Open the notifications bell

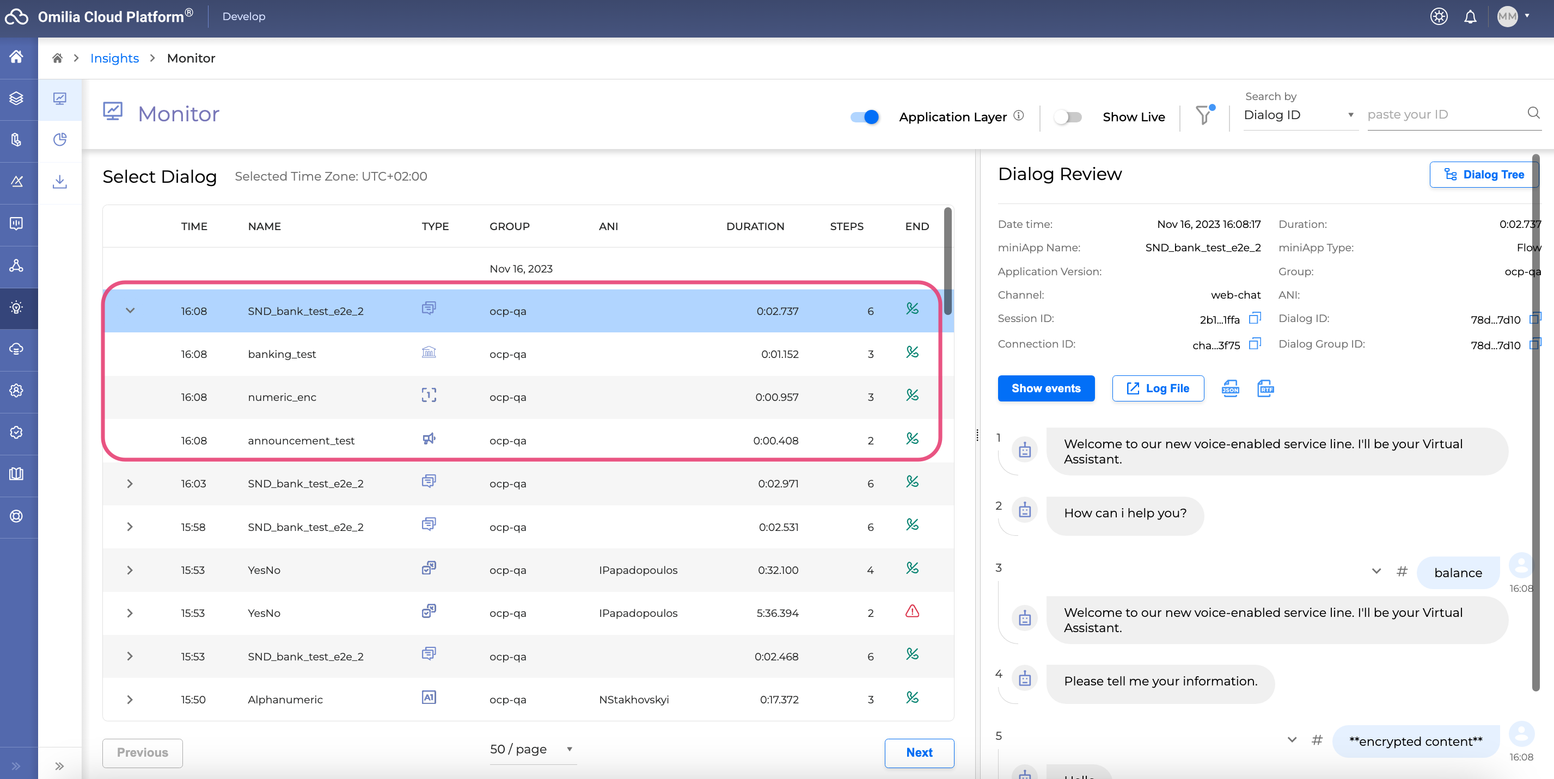(x=1470, y=17)
